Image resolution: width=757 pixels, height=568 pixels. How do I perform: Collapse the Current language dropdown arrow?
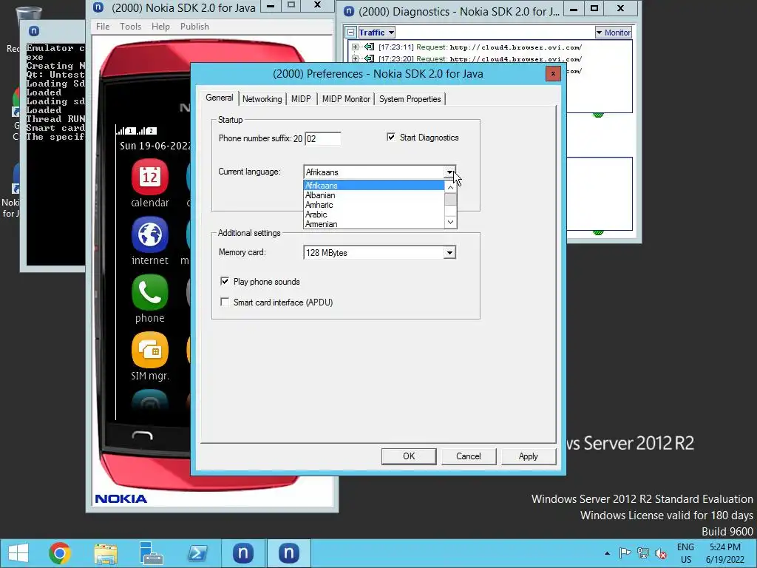point(449,172)
